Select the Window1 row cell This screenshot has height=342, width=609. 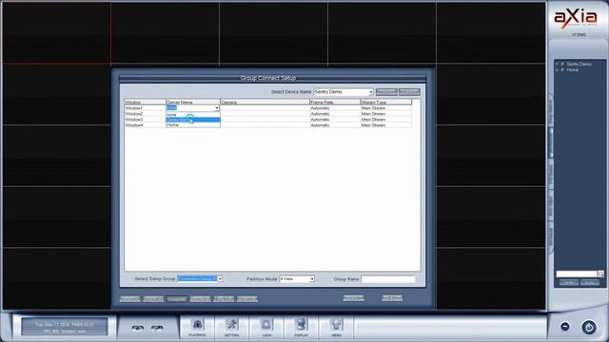tap(145, 108)
